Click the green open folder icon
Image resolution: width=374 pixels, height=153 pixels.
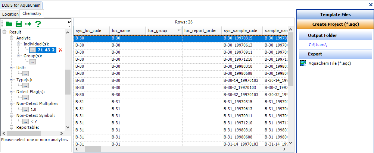pos(9,24)
